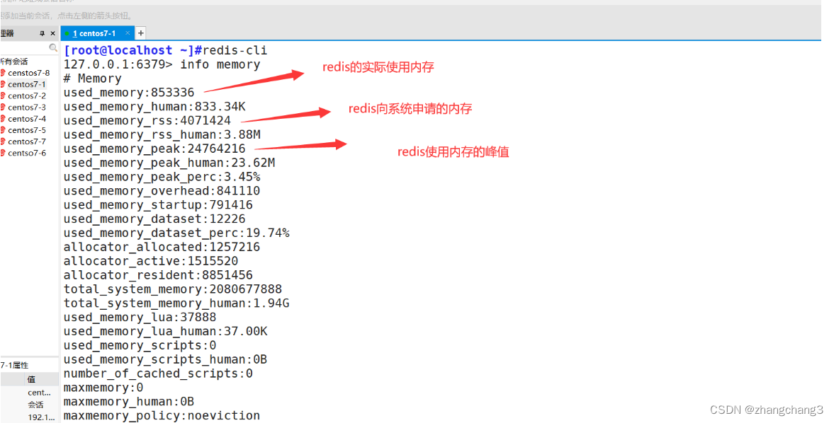Select the centos7-5 session
Viewport: 834px width, 423px height.
click(x=27, y=130)
